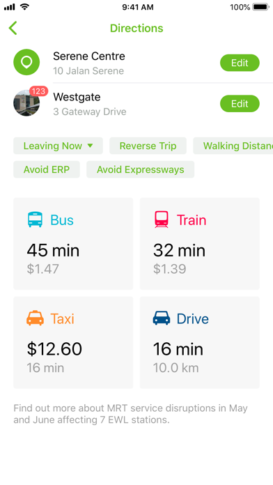The height and width of the screenshot is (485, 273).
Task: Edit the Serene Centre origin
Action: click(x=240, y=63)
